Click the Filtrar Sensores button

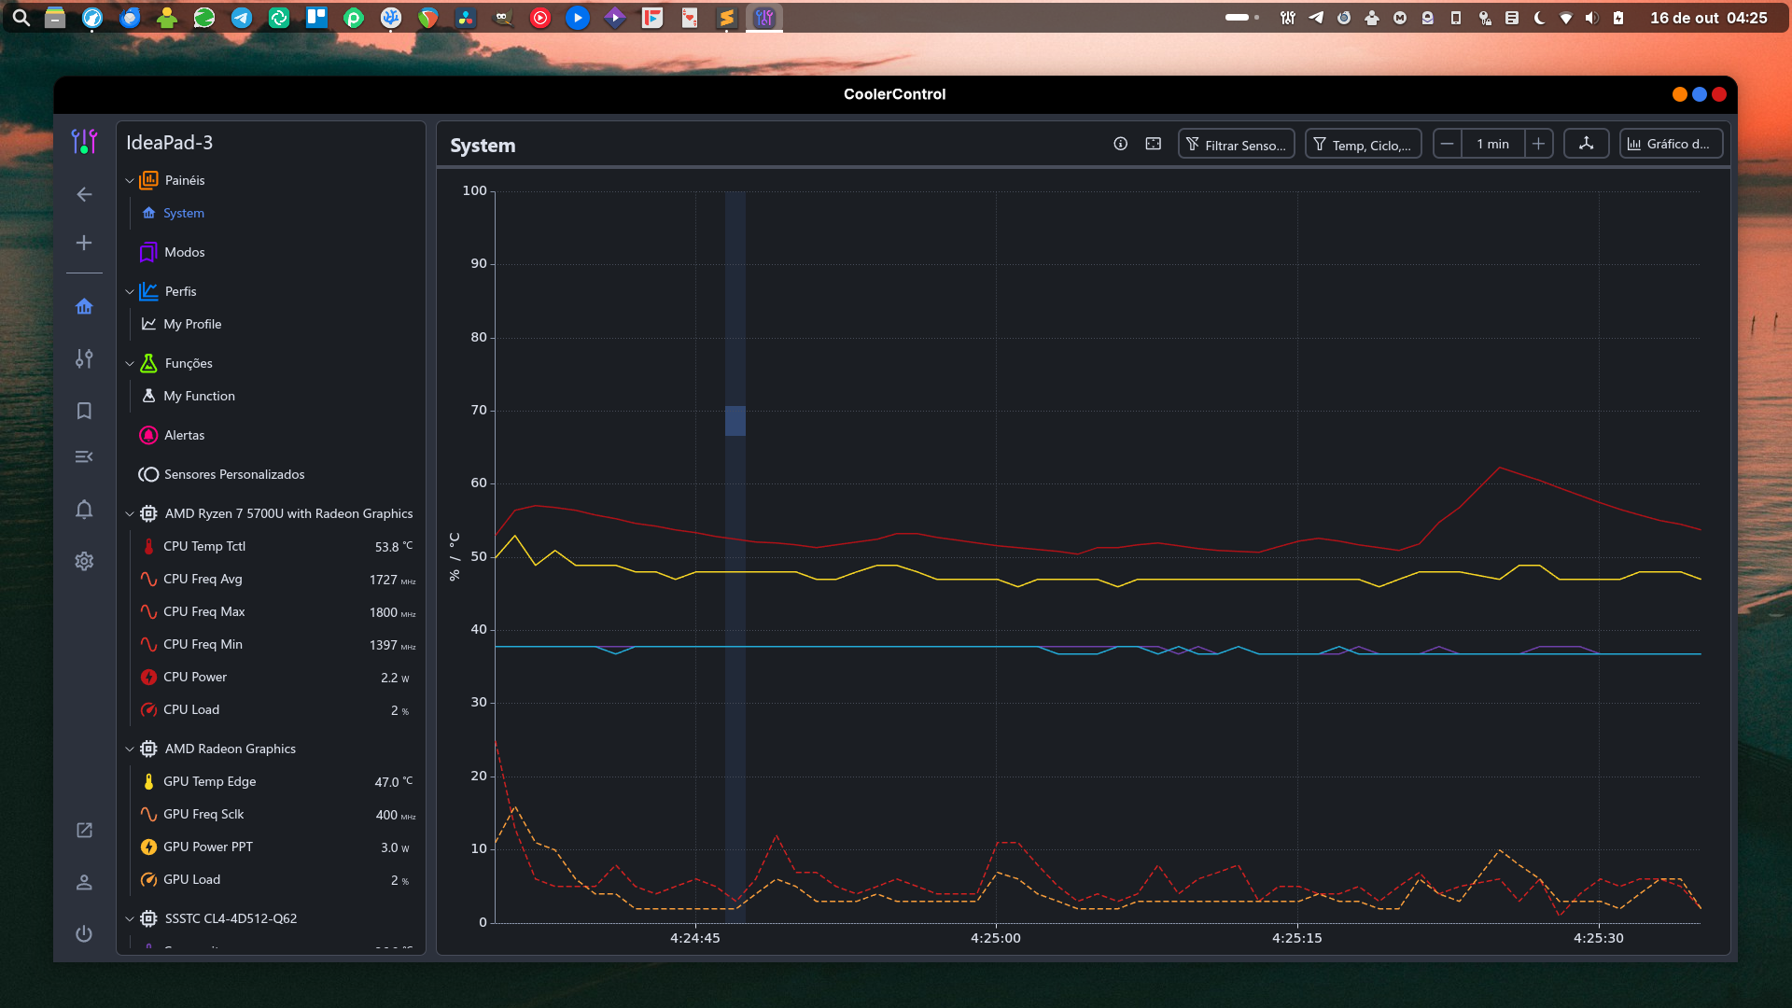point(1236,144)
